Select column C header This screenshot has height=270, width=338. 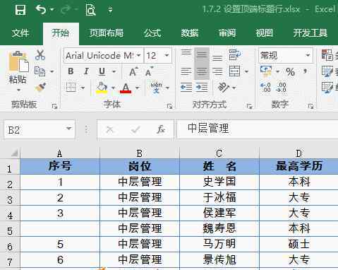point(219,153)
